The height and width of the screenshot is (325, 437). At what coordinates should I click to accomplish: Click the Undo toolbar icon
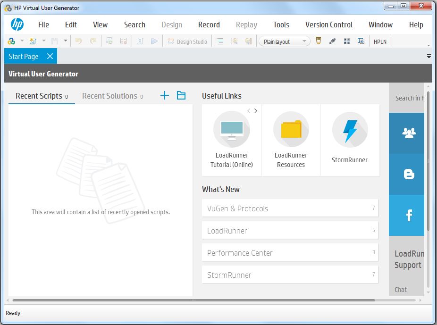[78, 41]
